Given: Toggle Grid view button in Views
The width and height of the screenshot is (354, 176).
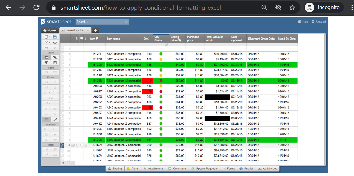Looking at the screenshot, I should point(47,57).
